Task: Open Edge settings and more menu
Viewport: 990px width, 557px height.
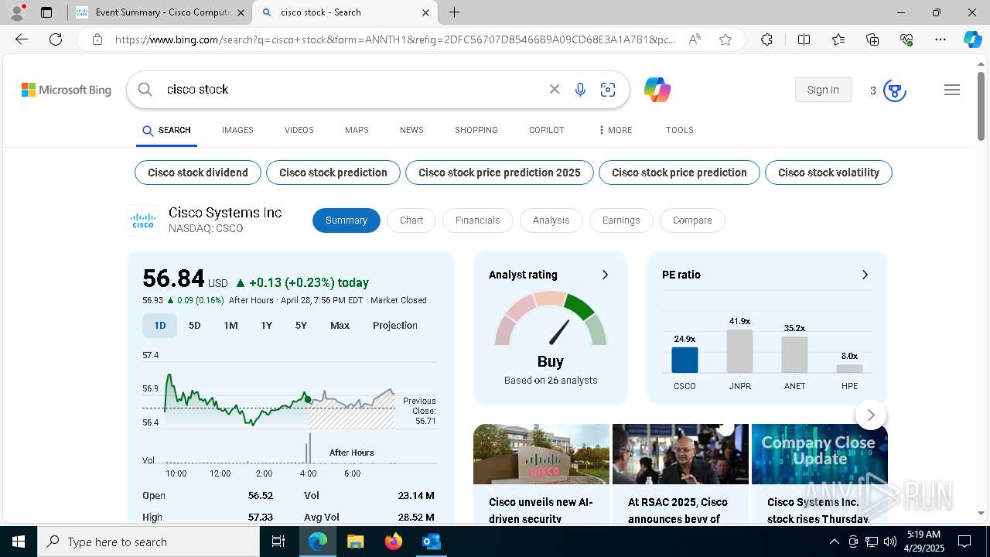Action: tap(940, 39)
